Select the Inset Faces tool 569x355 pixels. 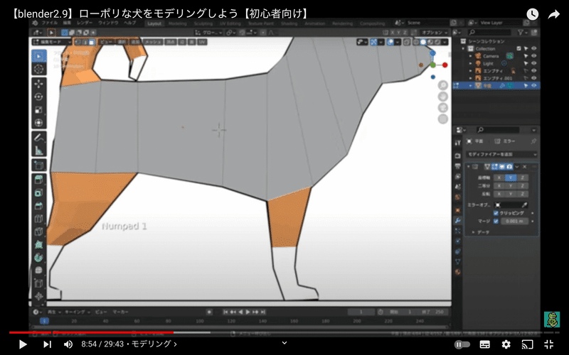pos(39,192)
